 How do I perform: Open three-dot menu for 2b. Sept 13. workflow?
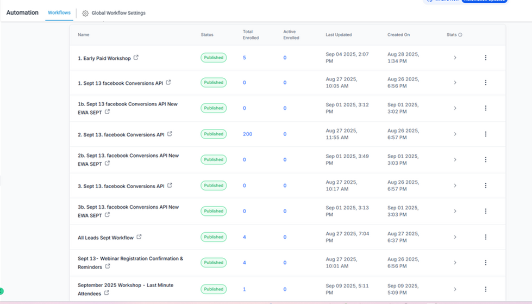coord(485,160)
